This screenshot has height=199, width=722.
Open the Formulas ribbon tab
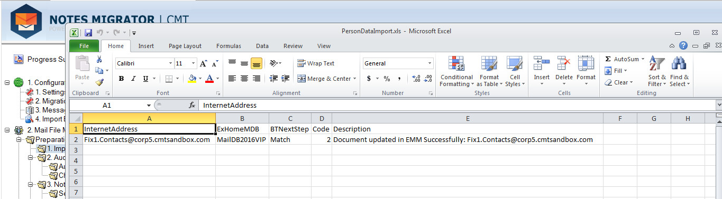229,46
